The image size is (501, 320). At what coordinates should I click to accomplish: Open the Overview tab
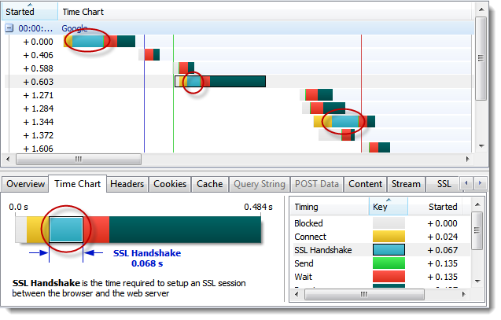tap(25, 184)
